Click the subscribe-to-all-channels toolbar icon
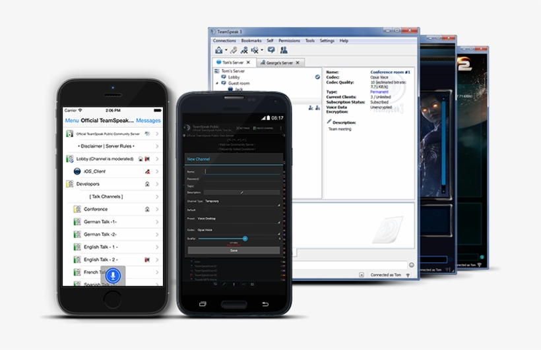 (271, 50)
